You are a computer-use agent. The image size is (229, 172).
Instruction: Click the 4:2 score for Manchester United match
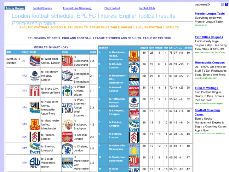click(92, 125)
